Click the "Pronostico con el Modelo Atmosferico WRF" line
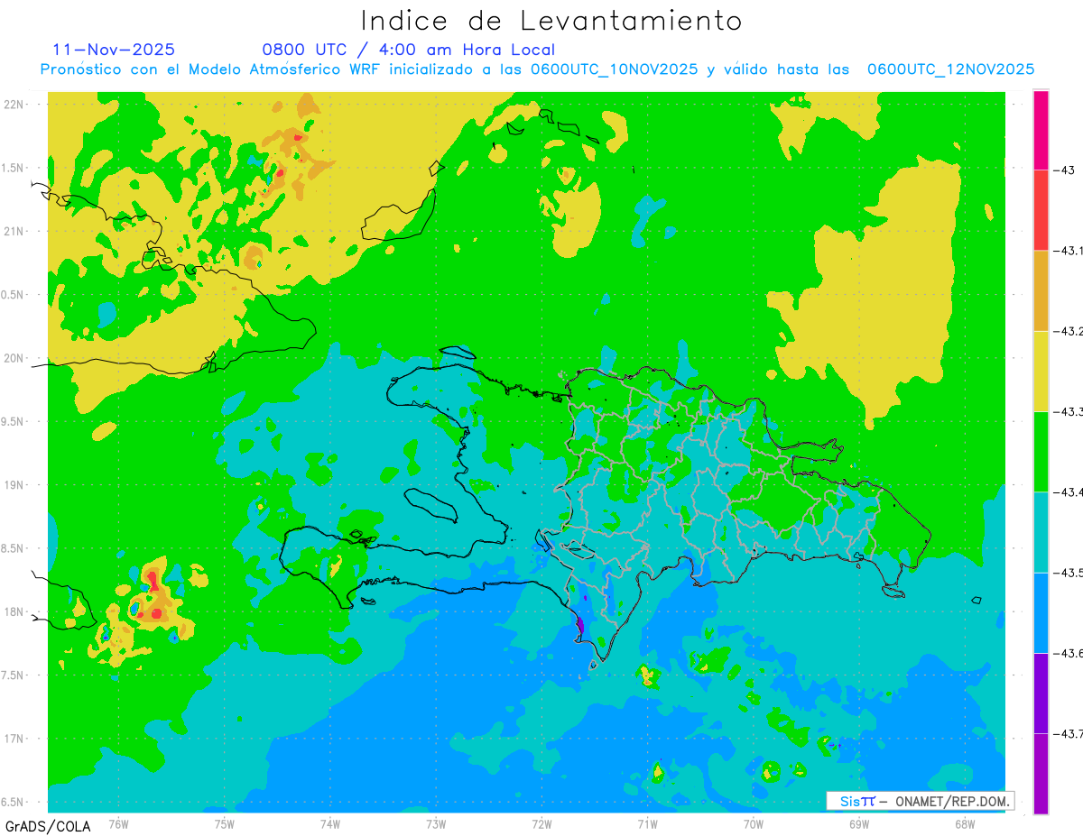1083x836 pixels. click(x=537, y=69)
